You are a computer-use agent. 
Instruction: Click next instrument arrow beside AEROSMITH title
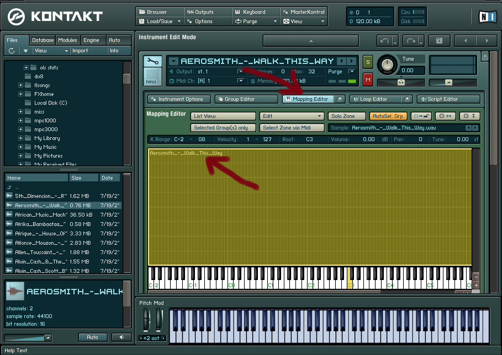[352, 61]
